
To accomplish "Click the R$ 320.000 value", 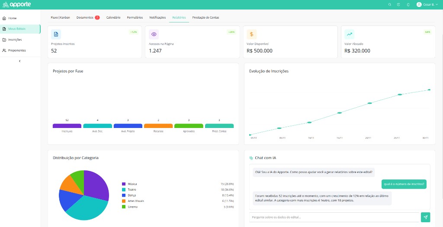I will tap(357, 51).
